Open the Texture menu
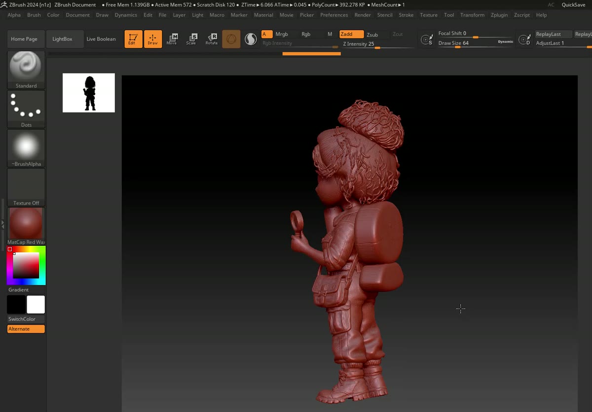592x412 pixels. pyautogui.click(x=429, y=15)
